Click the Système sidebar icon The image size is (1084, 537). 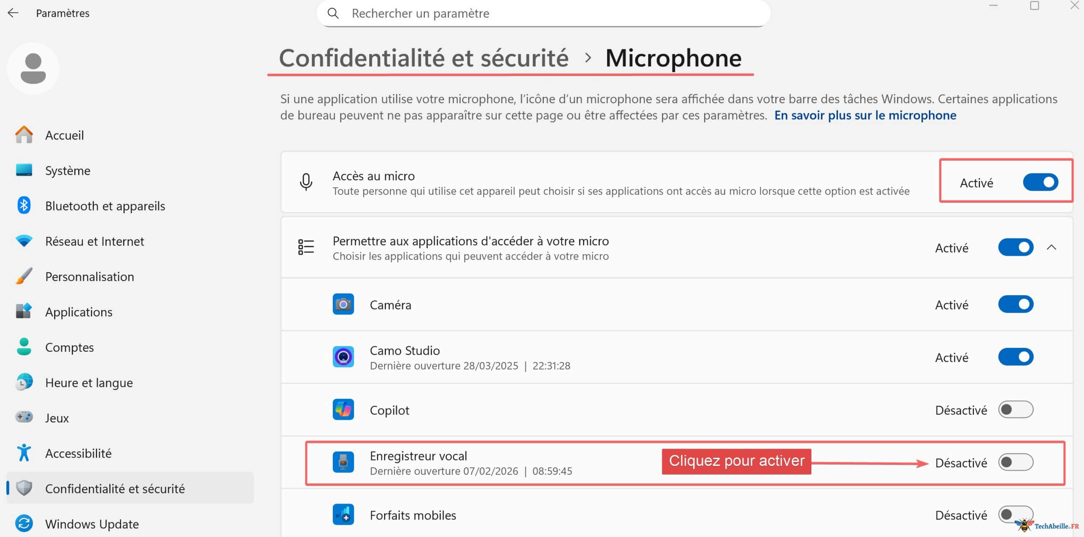tap(24, 170)
